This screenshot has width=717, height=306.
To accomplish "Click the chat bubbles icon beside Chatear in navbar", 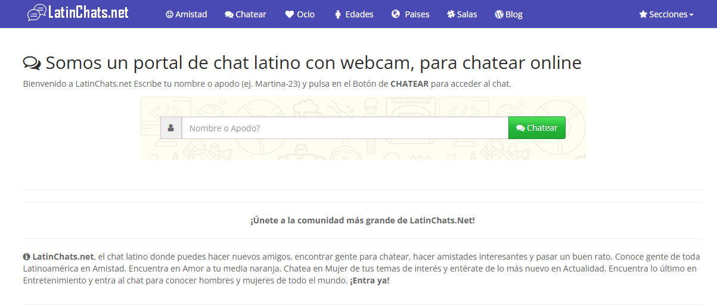I will point(229,14).
